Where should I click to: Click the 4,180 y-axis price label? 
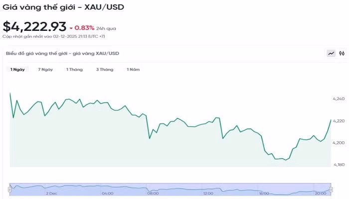338,165
